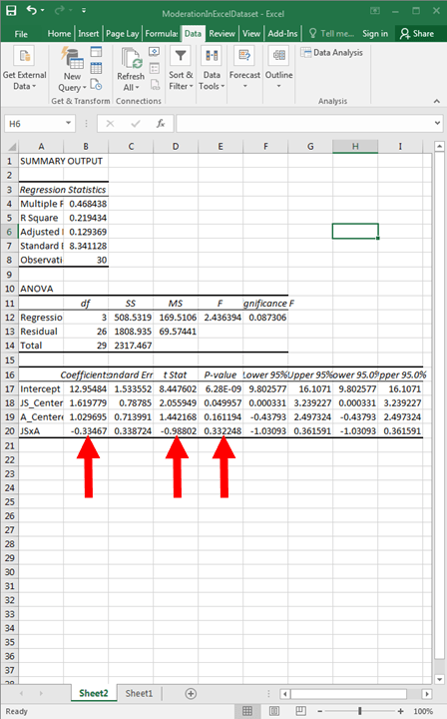The width and height of the screenshot is (447, 719).
Task: Open the Forecast dropdown
Action: pos(244,69)
